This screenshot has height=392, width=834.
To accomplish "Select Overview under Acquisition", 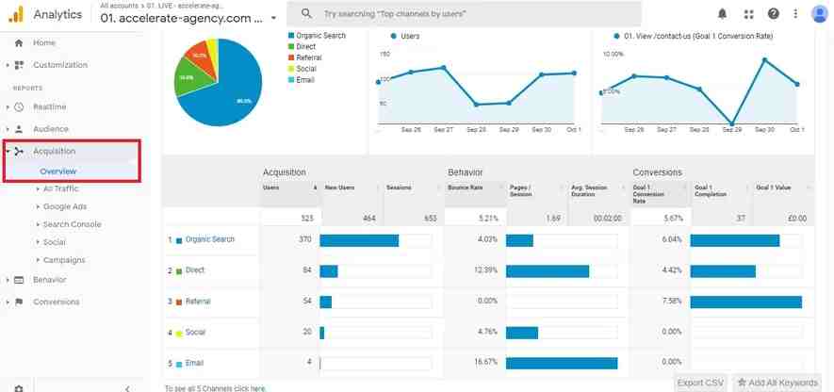I will pos(58,171).
